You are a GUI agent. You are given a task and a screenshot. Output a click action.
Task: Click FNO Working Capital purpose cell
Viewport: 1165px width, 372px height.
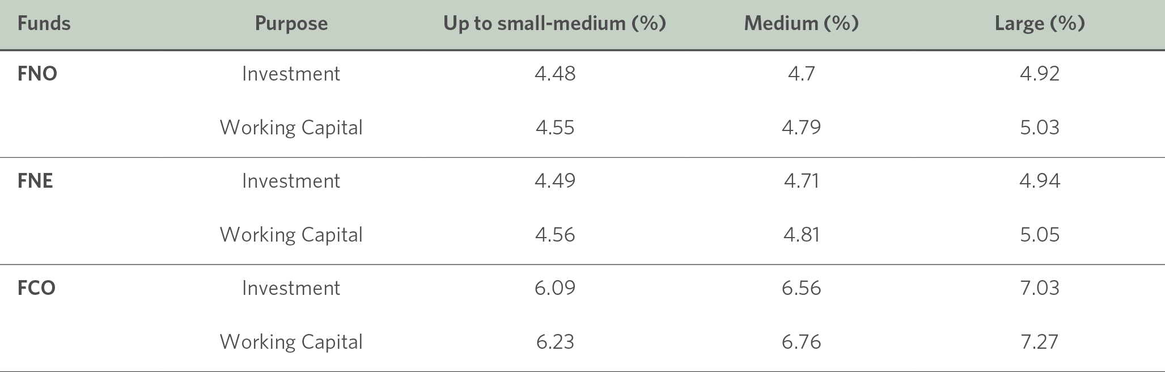pos(291,128)
